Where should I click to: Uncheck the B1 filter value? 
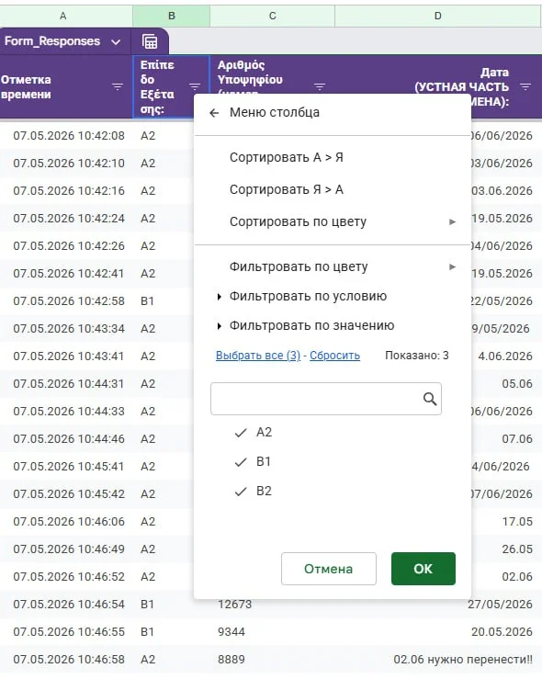(x=253, y=461)
